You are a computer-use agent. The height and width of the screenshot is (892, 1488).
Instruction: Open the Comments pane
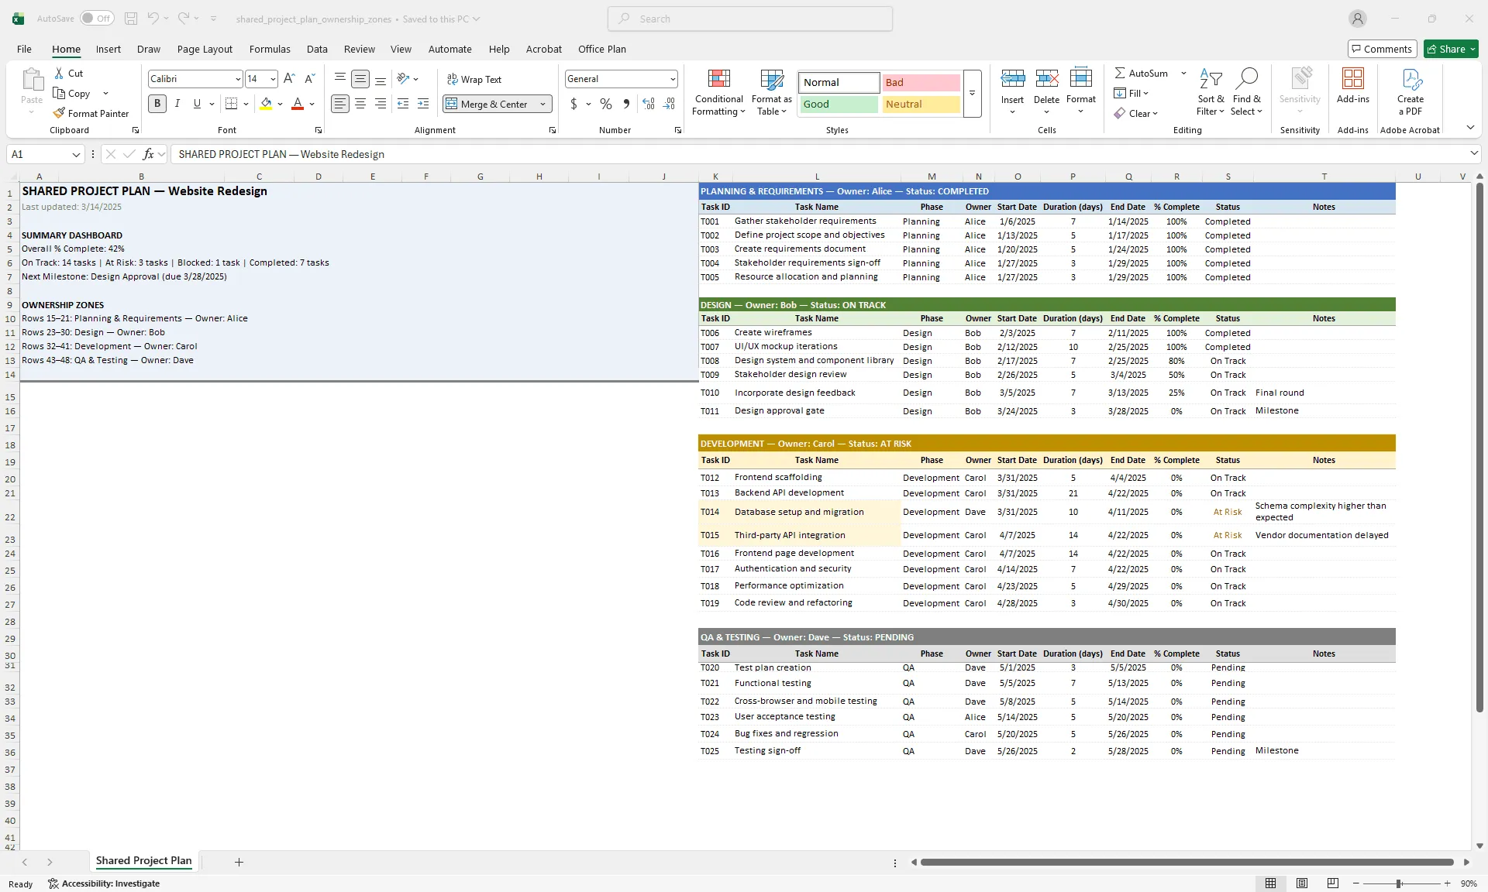pyautogui.click(x=1383, y=49)
